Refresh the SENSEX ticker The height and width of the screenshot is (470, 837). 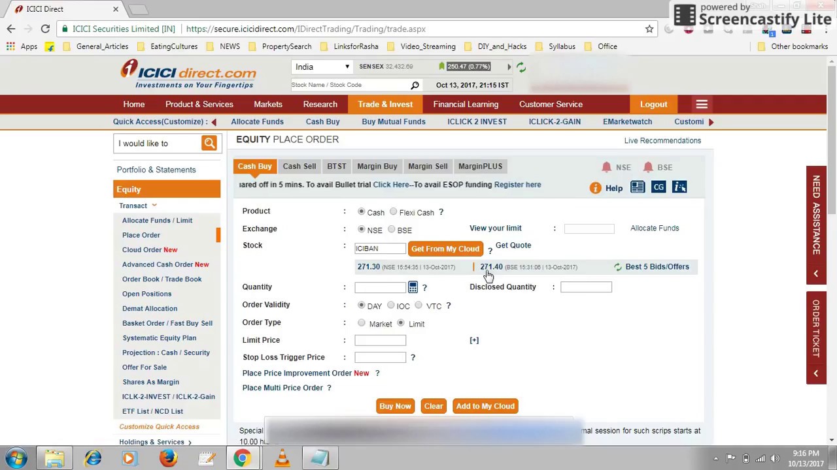tap(521, 67)
